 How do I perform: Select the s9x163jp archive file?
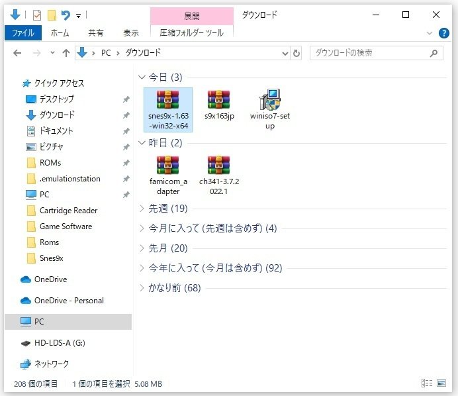click(219, 105)
